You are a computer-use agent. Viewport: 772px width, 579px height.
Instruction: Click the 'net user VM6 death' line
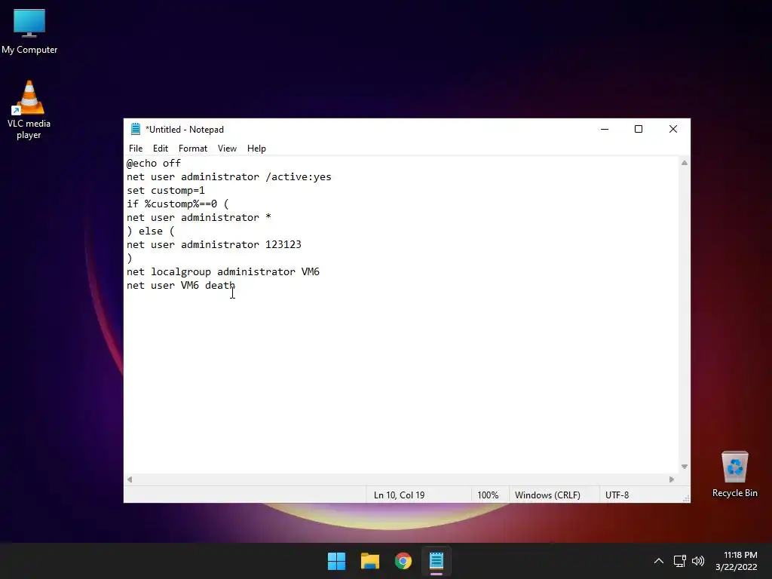[181, 285]
